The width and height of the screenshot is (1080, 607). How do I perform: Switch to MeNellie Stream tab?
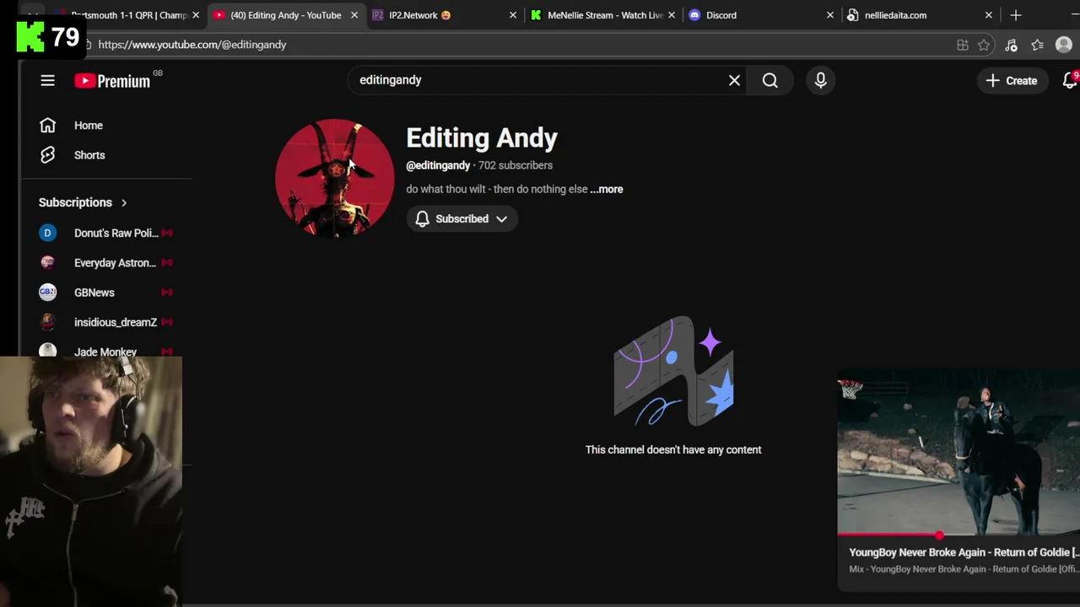605,15
